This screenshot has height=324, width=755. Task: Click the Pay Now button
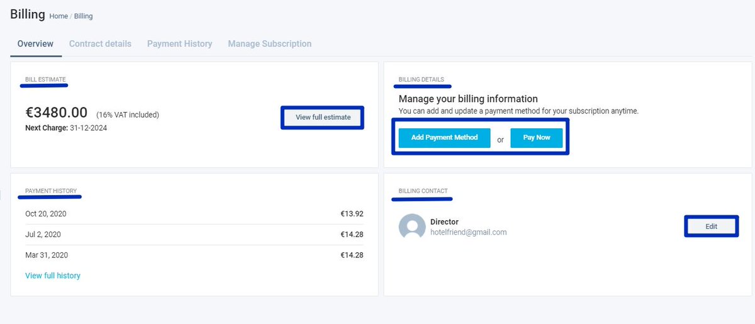536,138
